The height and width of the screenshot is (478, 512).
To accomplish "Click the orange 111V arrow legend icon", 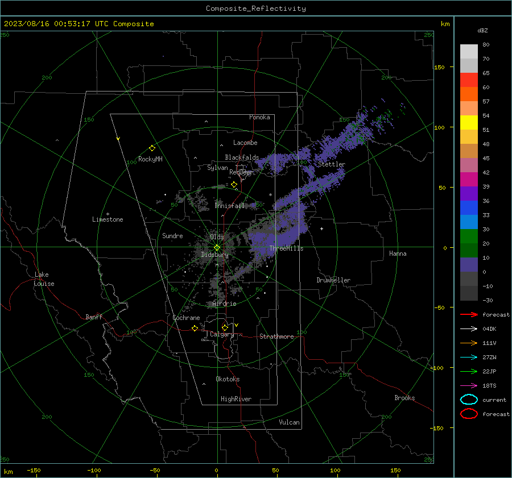I will coord(469,343).
